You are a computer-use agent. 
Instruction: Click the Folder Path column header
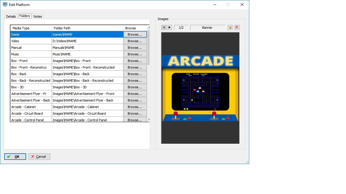pyautogui.click(x=87, y=28)
